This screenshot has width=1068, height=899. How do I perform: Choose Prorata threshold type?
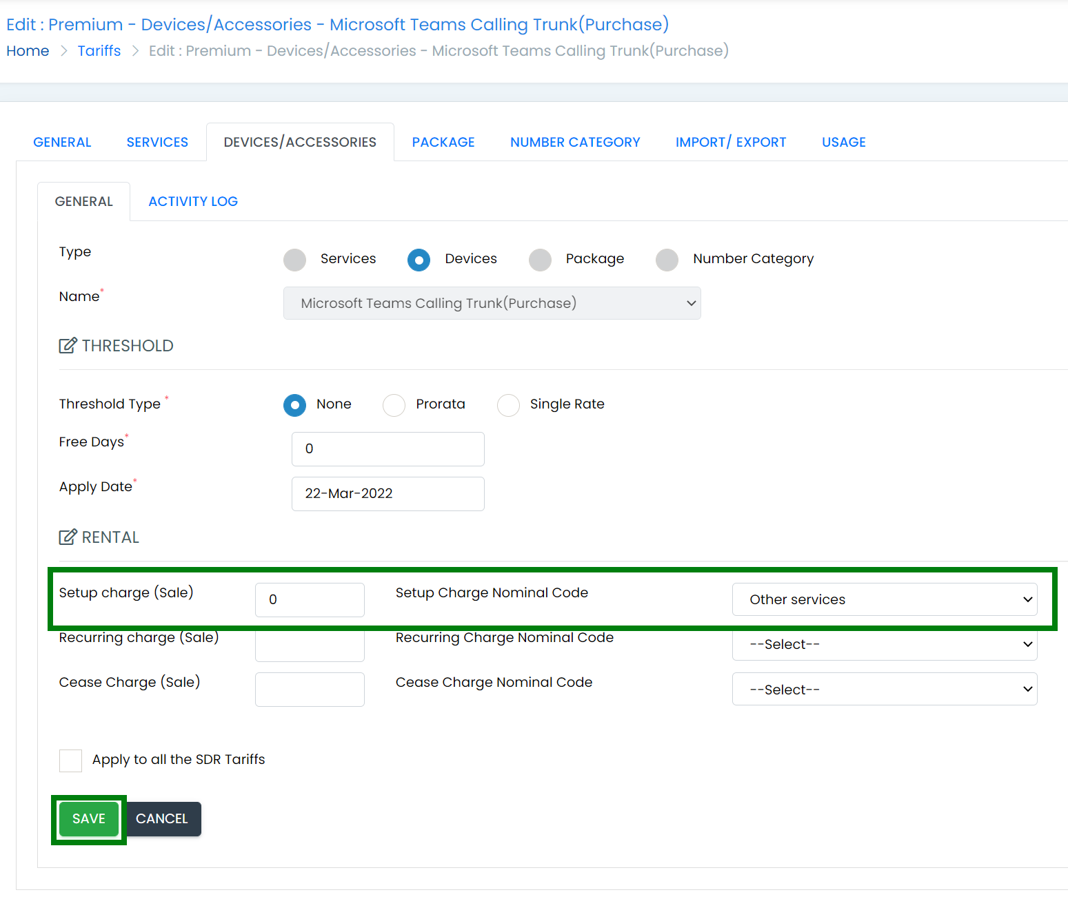click(394, 405)
